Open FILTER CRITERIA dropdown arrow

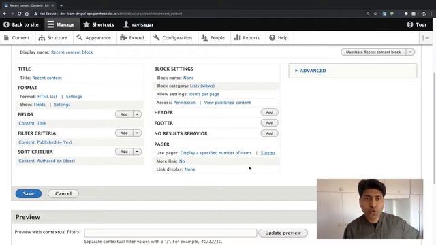(x=137, y=133)
